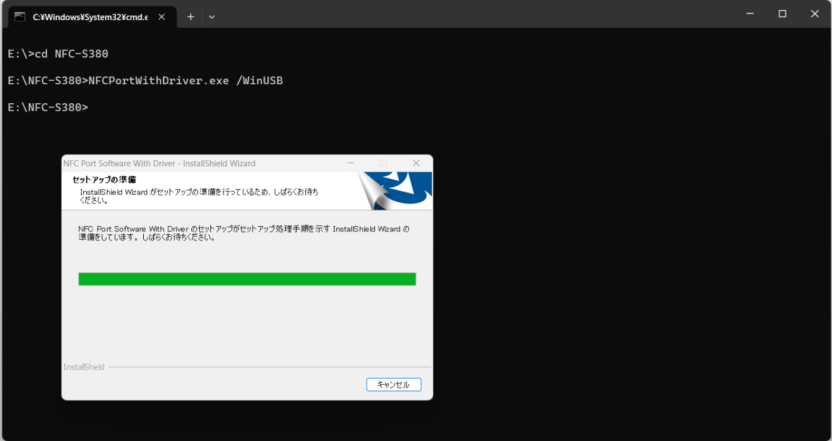Viewport: 832px width, 441px height.
Task: Click the disabled maximize button of installer
Action: click(x=383, y=163)
